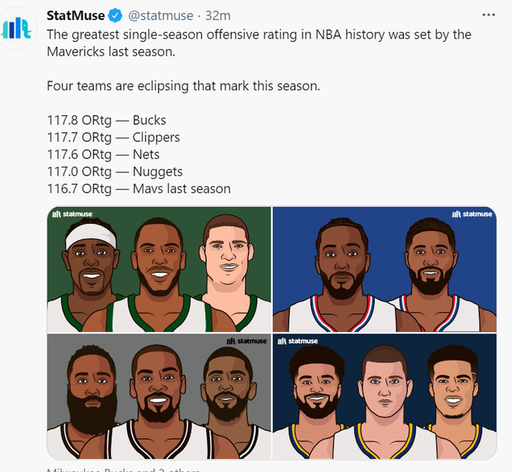Open the blue-background top-right image

[x=385, y=269]
